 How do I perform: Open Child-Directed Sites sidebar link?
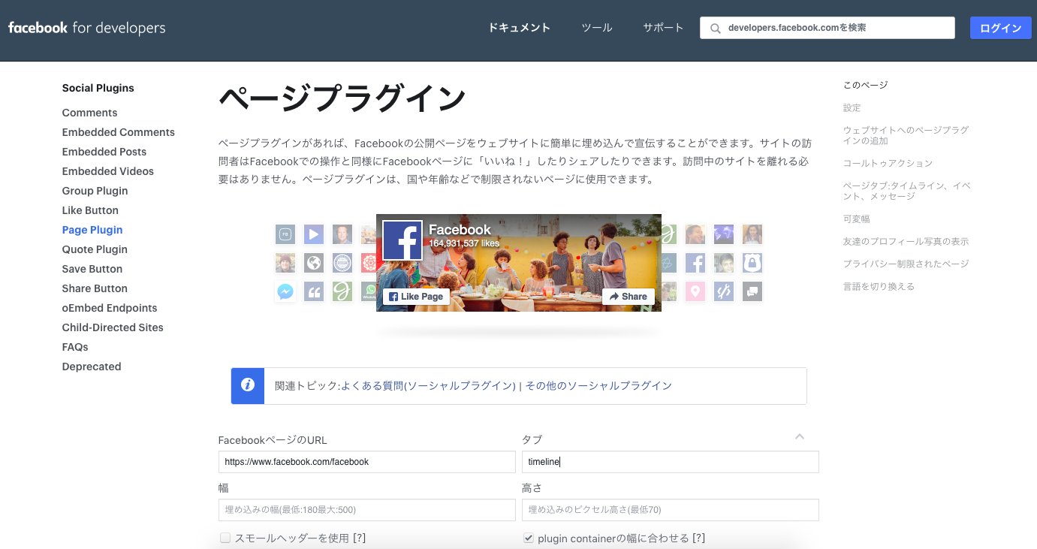click(x=113, y=327)
